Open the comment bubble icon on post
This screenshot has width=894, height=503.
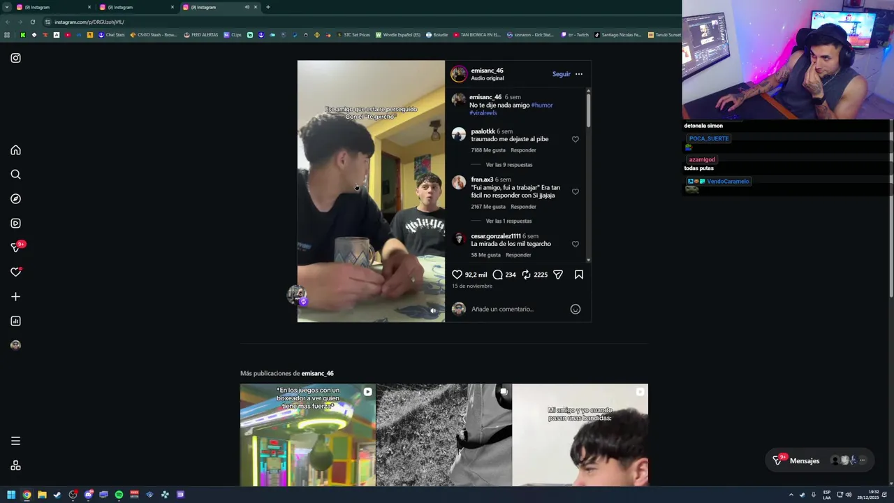(497, 275)
